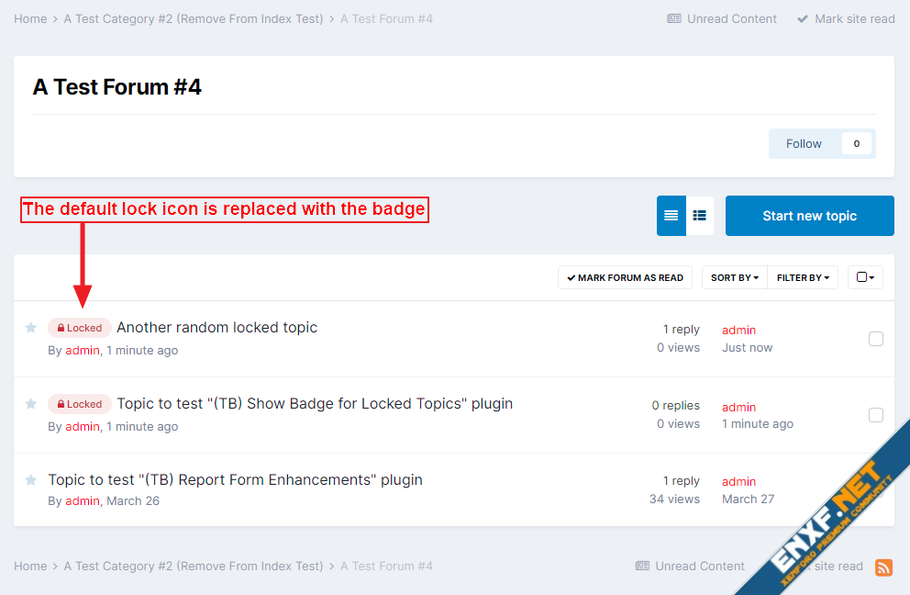The height and width of the screenshot is (595, 910).
Task: Switch to the condensed list view icon
Action: coord(700,216)
